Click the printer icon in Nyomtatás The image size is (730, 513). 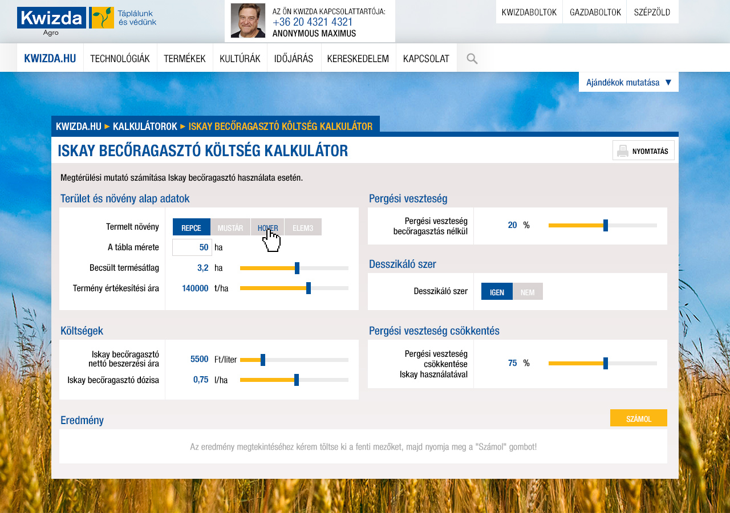click(x=623, y=151)
